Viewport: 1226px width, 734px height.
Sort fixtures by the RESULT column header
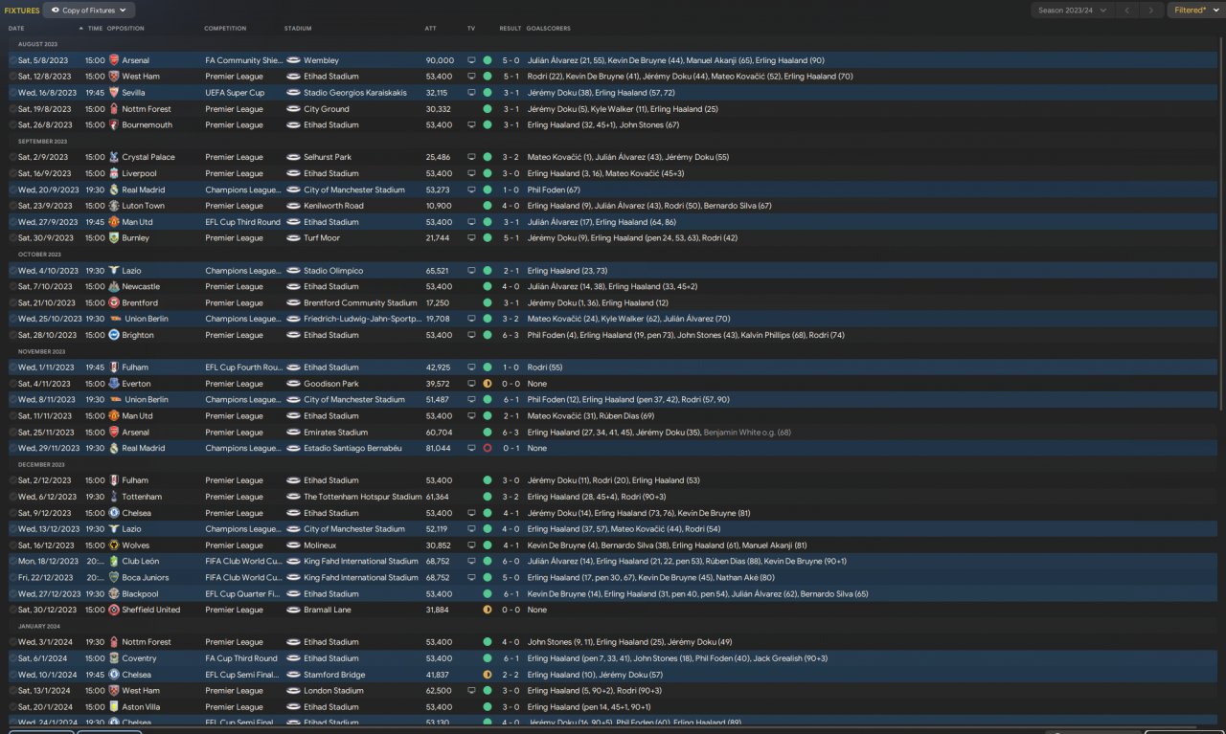click(511, 29)
